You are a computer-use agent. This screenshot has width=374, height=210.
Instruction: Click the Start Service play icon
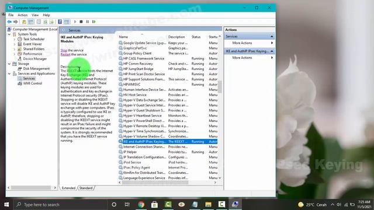pos(75,22)
